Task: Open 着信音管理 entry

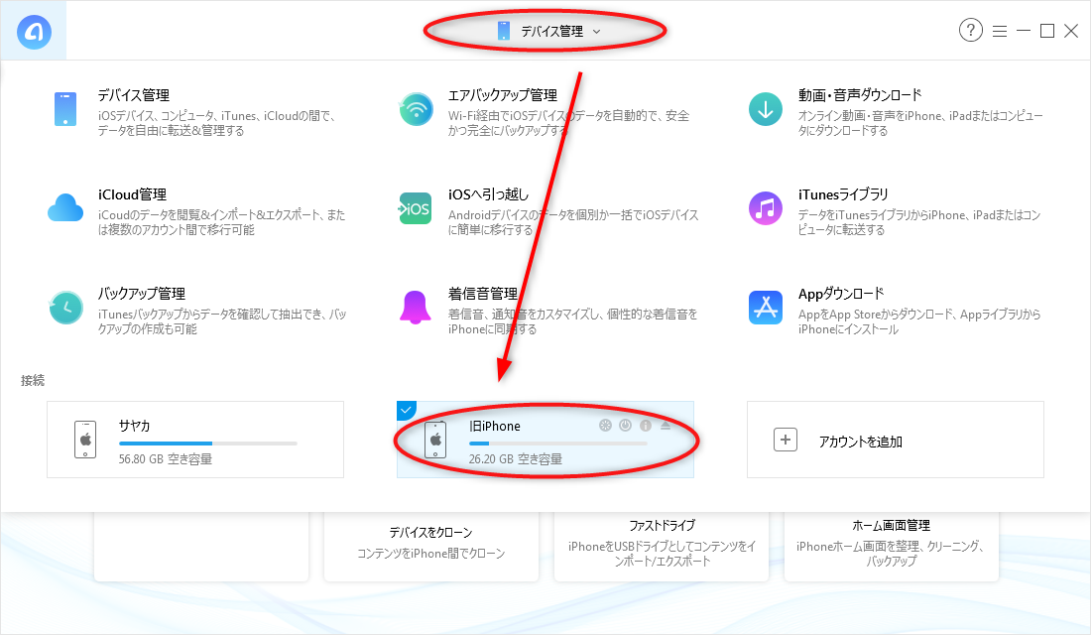Action: click(483, 293)
